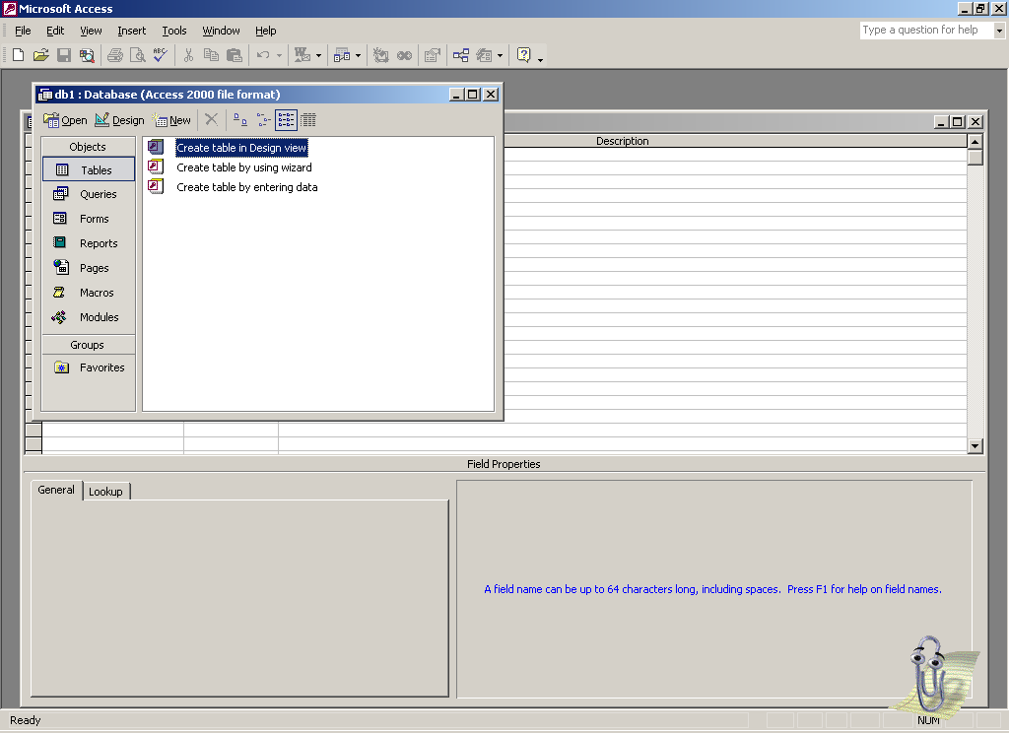1009x733 pixels.
Task: Open the File menu
Action: click(x=23, y=31)
